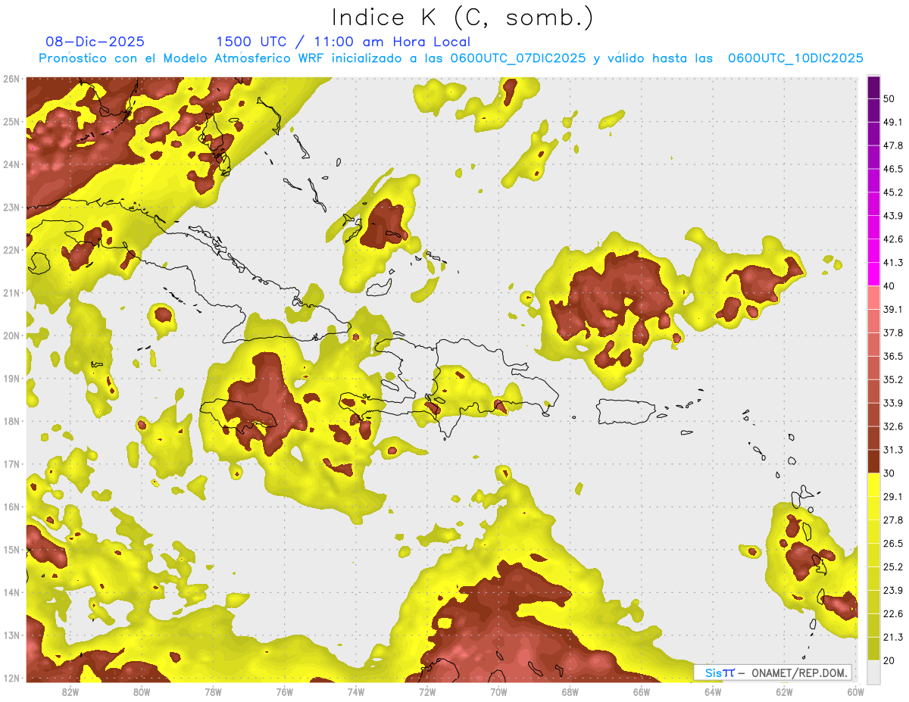Click the legend value '45.2'
Screen dimensions: 909x702
(x=893, y=192)
